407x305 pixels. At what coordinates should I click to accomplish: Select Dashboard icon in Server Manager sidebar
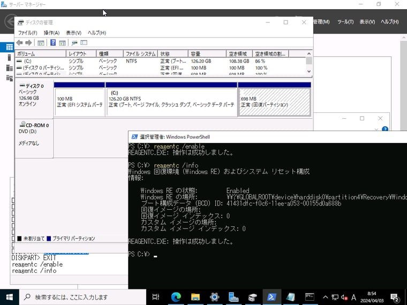pos(9,47)
